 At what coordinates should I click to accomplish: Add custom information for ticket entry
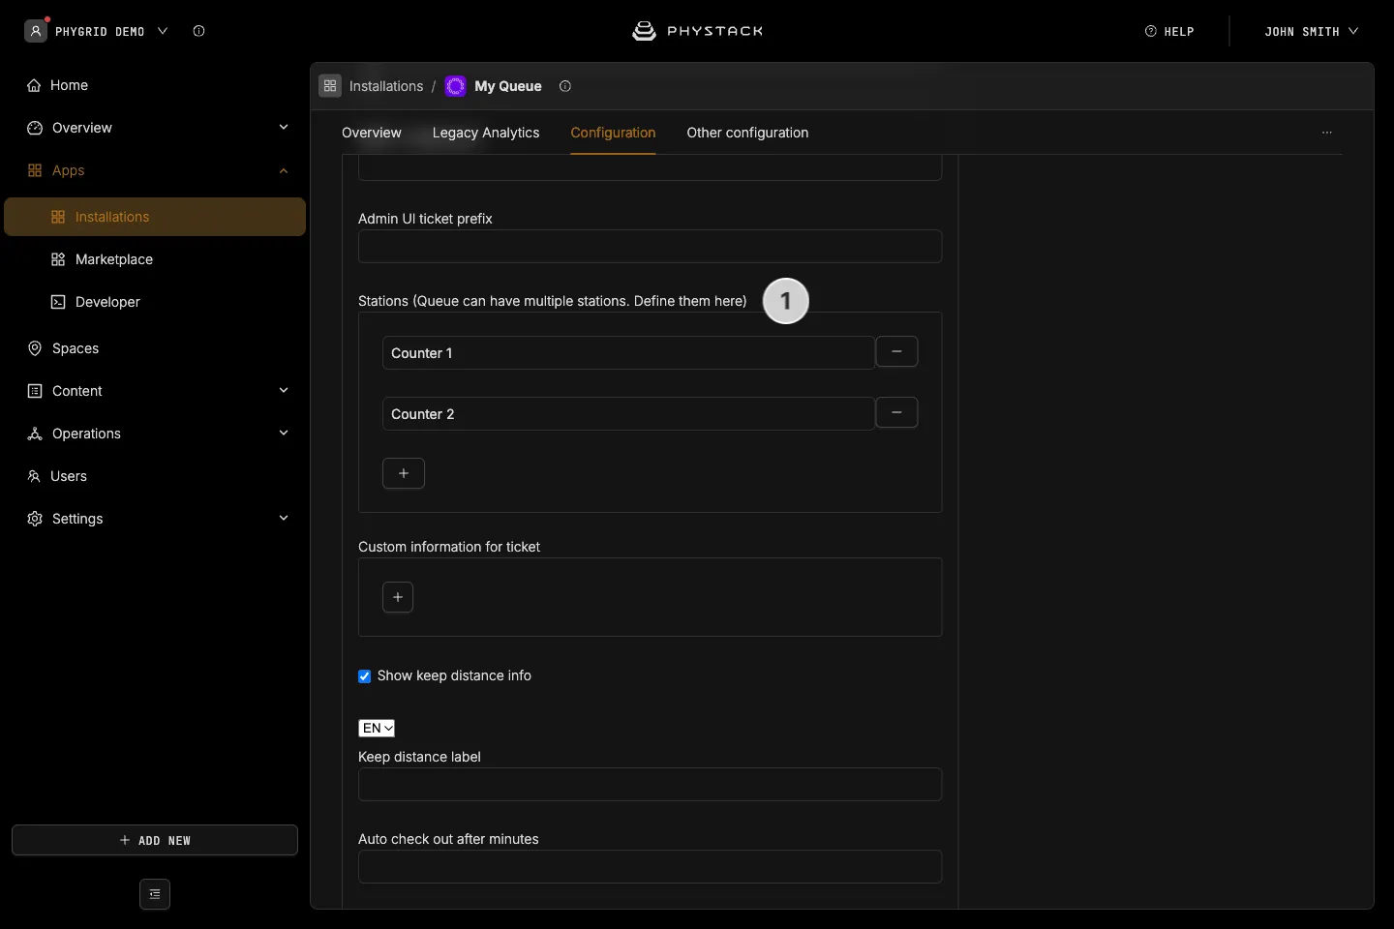tap(398, 597)
